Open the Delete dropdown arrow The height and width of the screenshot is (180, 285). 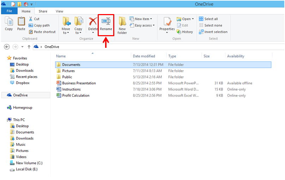[93, 33]
